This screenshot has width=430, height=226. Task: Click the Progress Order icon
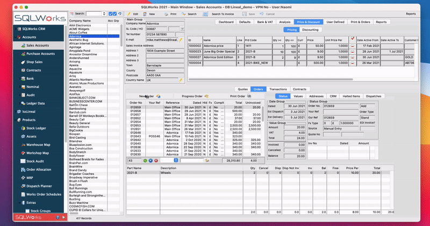click(206, 96)
